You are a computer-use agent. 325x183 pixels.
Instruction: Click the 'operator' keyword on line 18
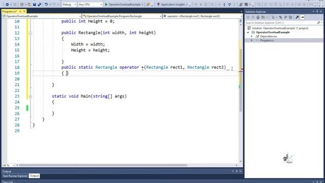(x=129, y=68)
